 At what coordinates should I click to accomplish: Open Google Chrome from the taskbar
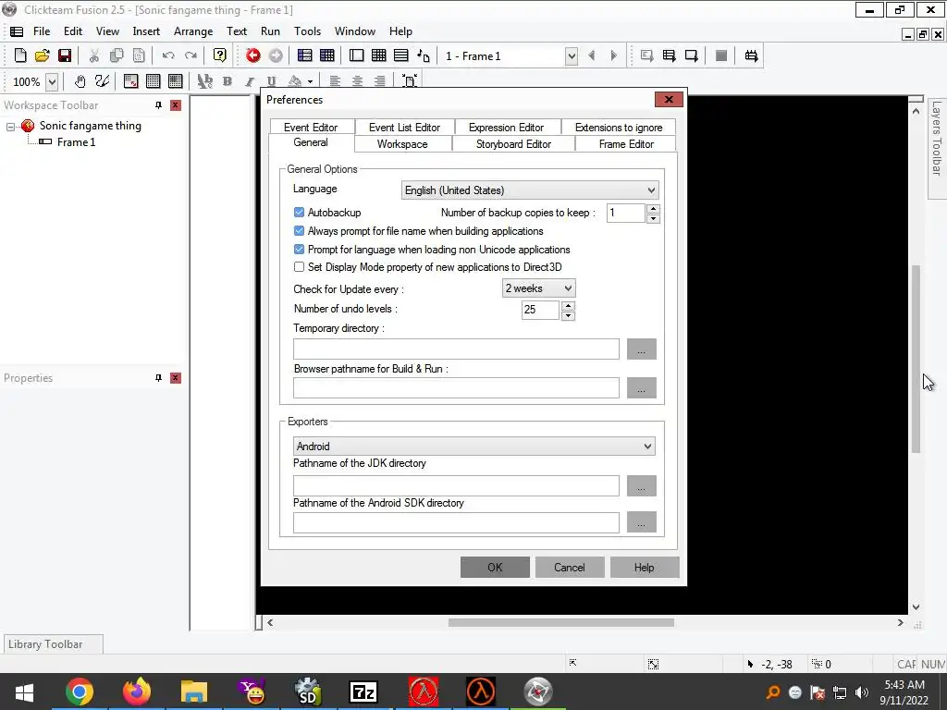pos(80,692)
